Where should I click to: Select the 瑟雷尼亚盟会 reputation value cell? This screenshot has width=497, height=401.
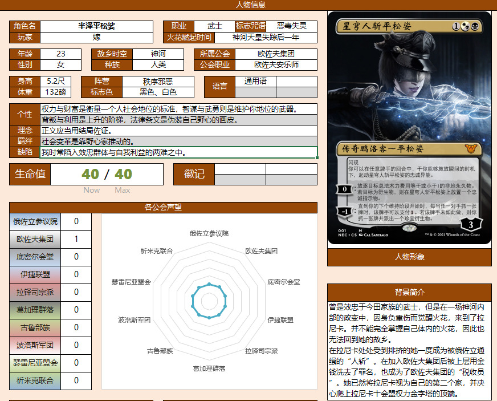pyautogui.click(x=76, y=363)
